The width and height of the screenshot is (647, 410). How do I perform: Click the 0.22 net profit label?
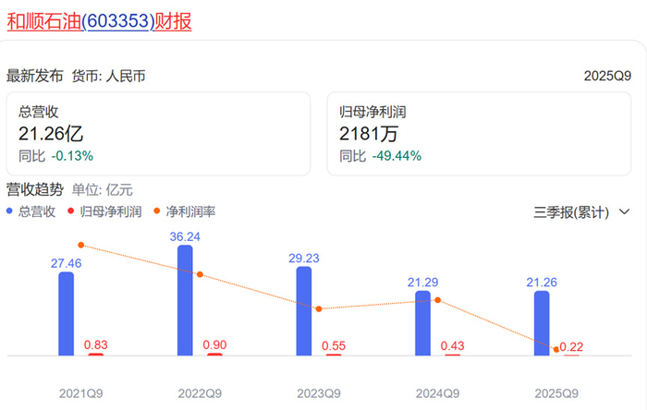tap(571, 346)
